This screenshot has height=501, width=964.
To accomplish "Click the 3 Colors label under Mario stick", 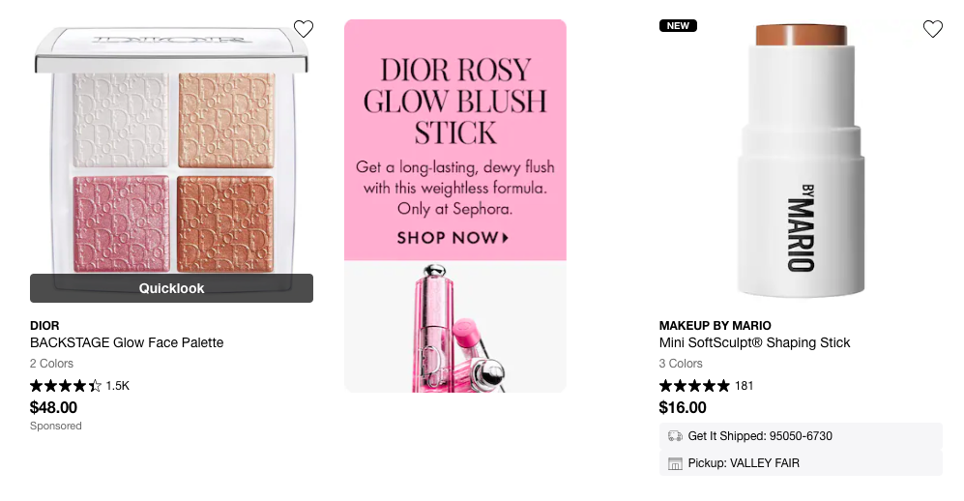I will pyautogui.click(x=681, y=364).
